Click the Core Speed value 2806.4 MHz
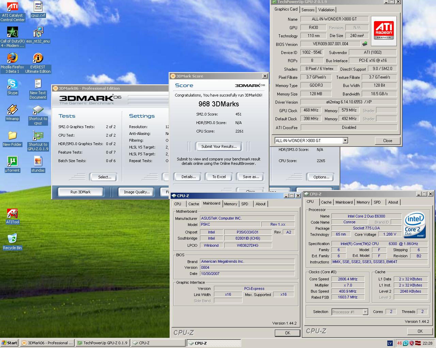The width and height of the screenshot is (436, 348). coord(348,279)
